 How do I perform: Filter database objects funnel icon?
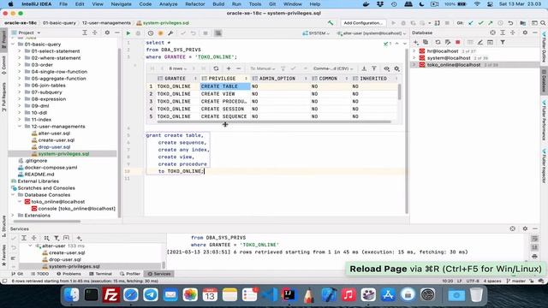503,42
